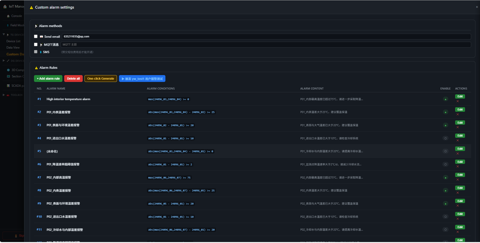Open Field Model sidebar item
The width and height of the screenshot is (480, 243).
pyautogui.click(x=15, y=25)
